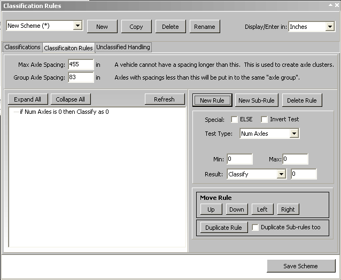Select the Num Axles rule in tree
The width and height of the screenshot is (341, 280).
point(64,112)
